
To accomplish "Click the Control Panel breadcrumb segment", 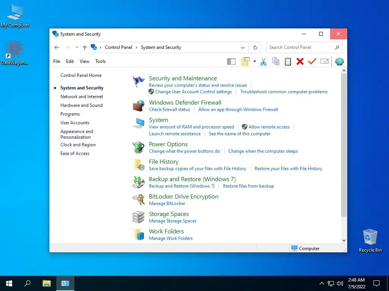I will (119, 47).
